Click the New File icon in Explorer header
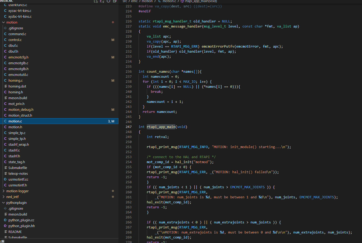The image size is (362, 243). click(x=96, y=1)
